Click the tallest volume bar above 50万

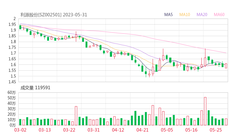(x=205, y=111)
